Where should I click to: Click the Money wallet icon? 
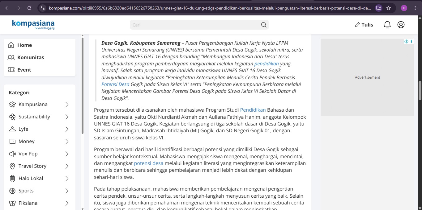12,142
